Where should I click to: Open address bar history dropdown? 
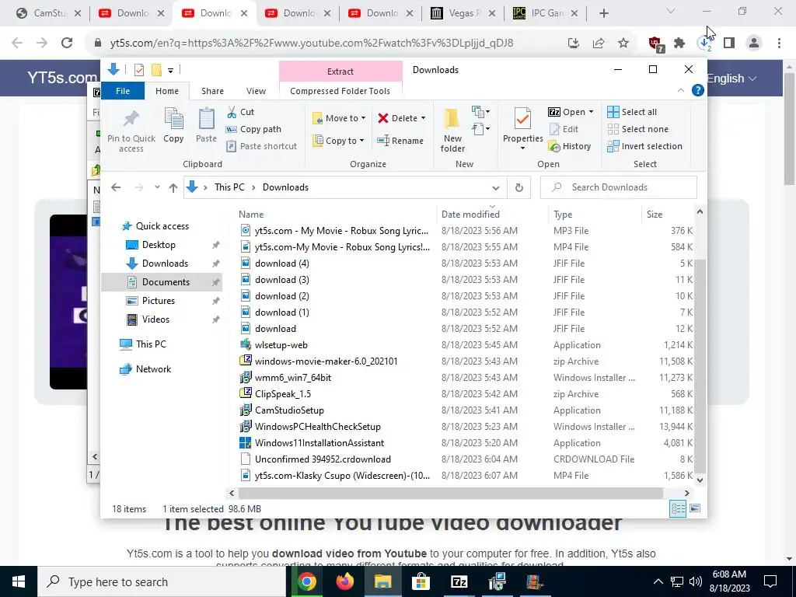pyautogui.click(x=495, y=187)
